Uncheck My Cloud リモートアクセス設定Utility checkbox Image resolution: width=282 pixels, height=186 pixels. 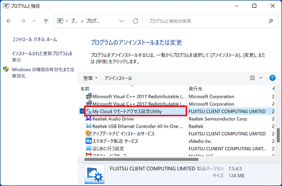pos(82,111)
